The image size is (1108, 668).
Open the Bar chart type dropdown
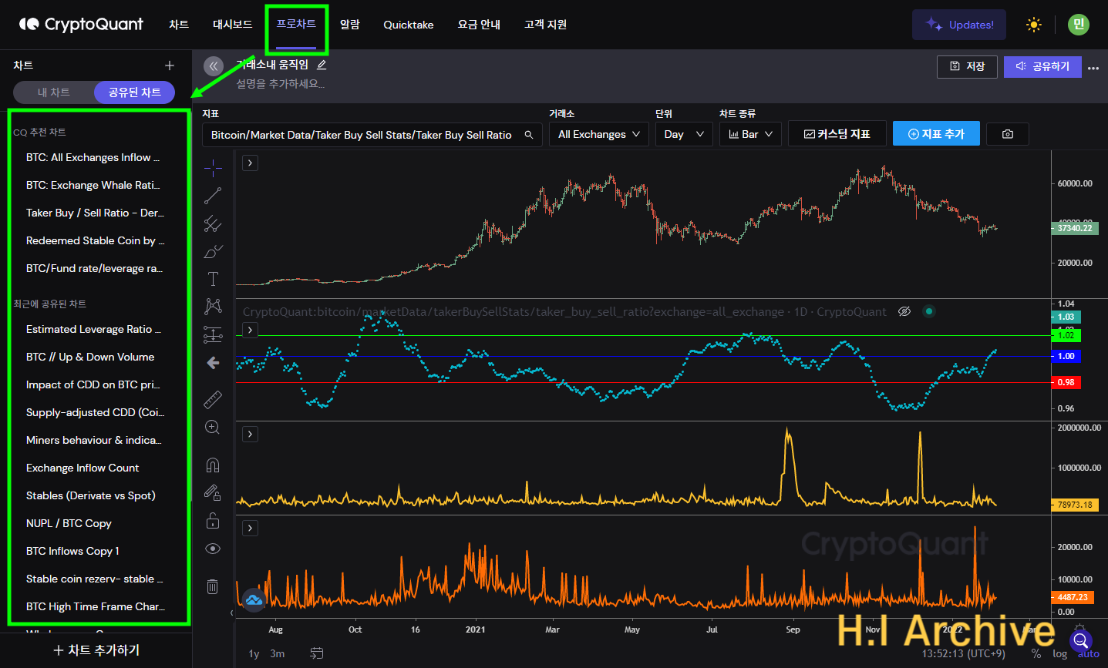pos(750,134)
